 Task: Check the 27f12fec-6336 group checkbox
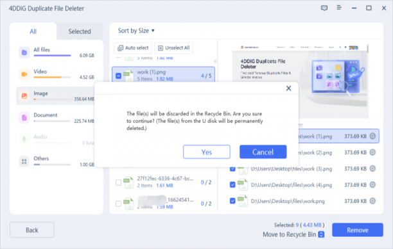tap(118, 182)
